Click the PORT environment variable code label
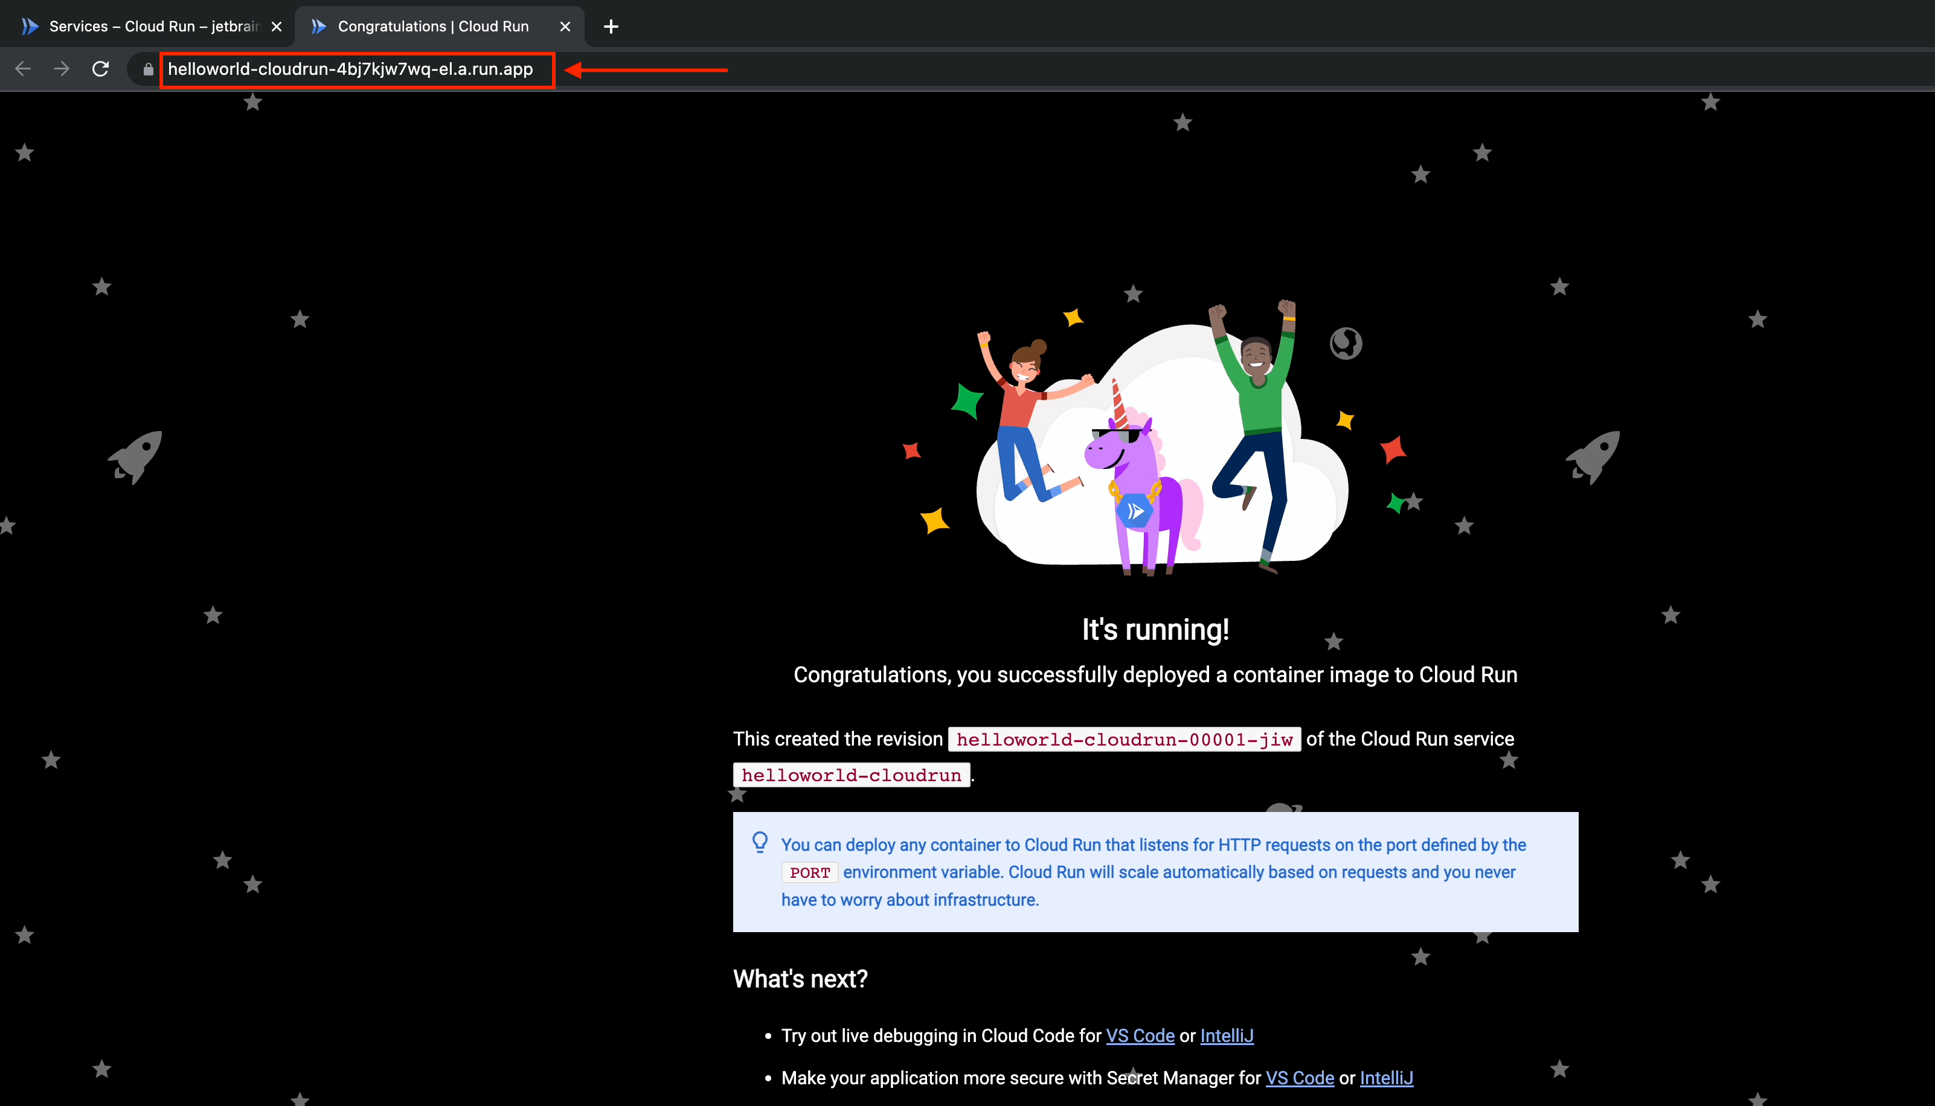Image resolution: width=1935 pixels, height=1106 pixels. 809,873
